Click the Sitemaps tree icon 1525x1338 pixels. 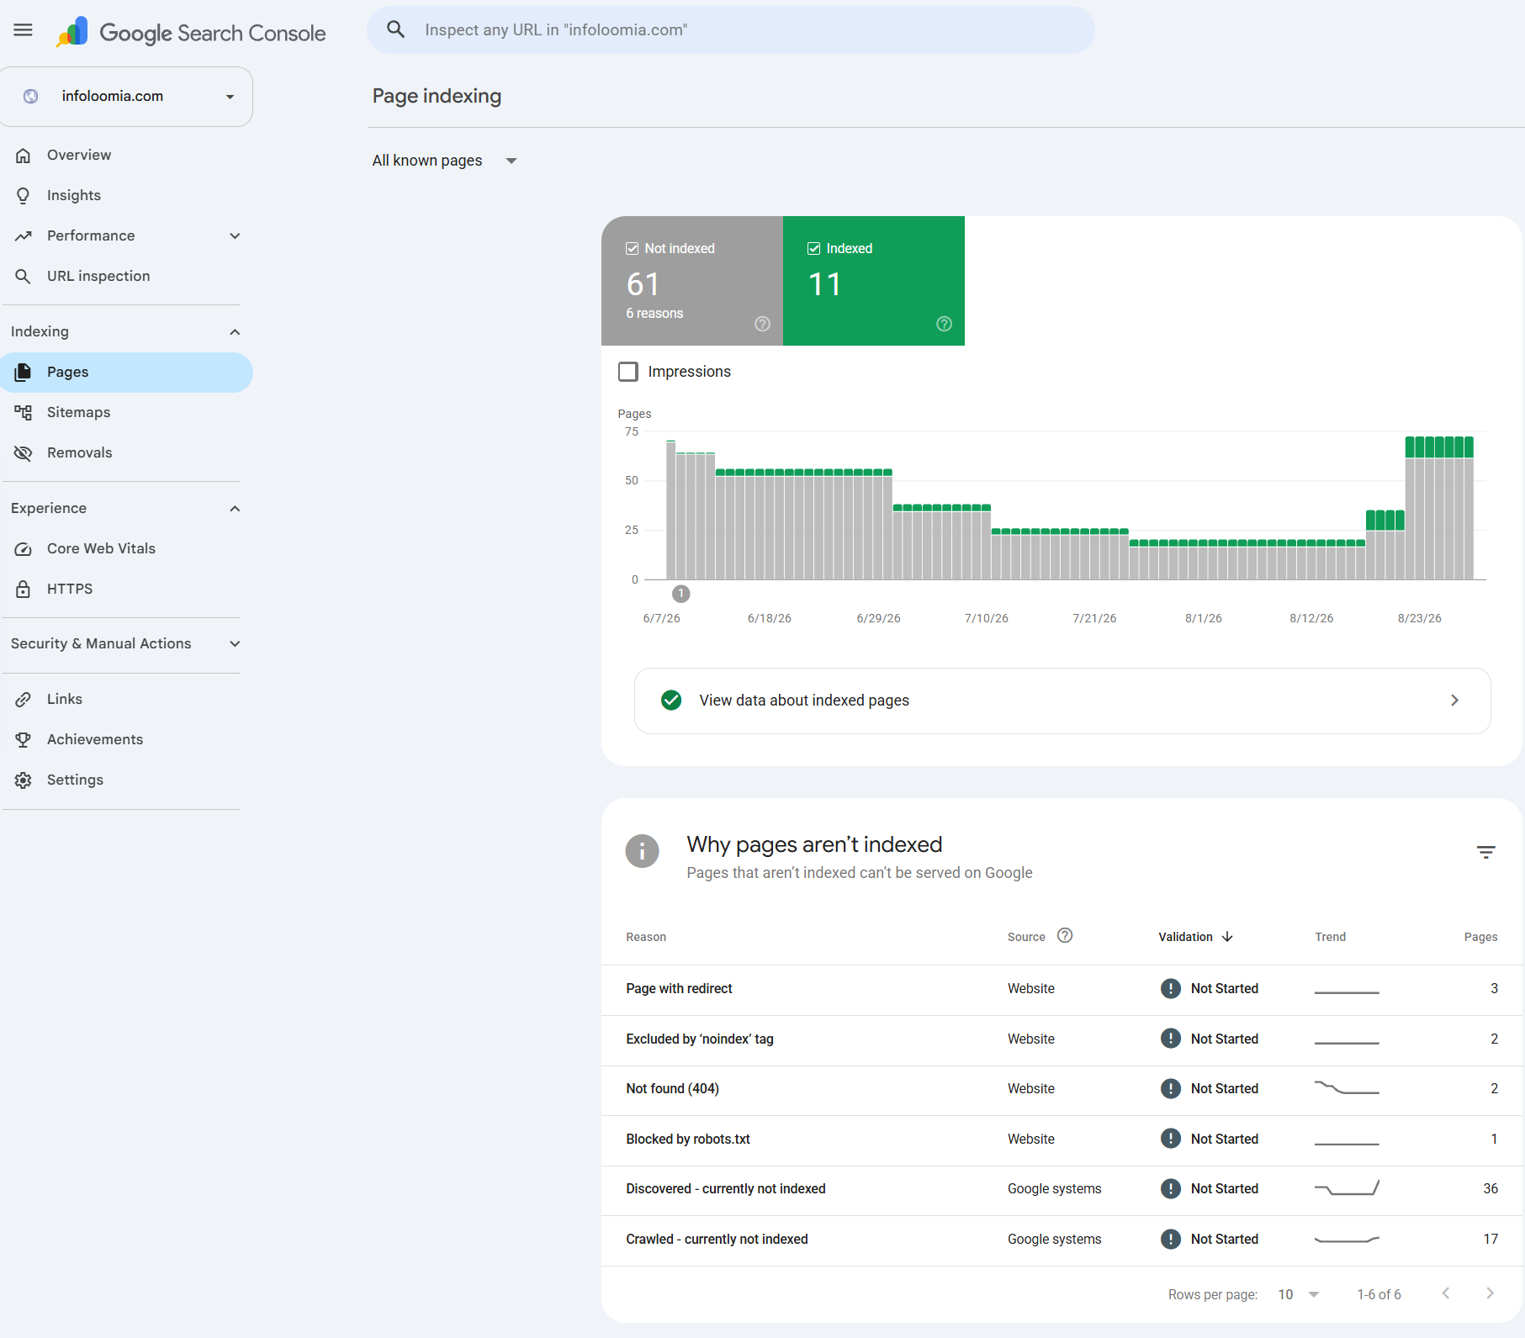coord(24,412)
